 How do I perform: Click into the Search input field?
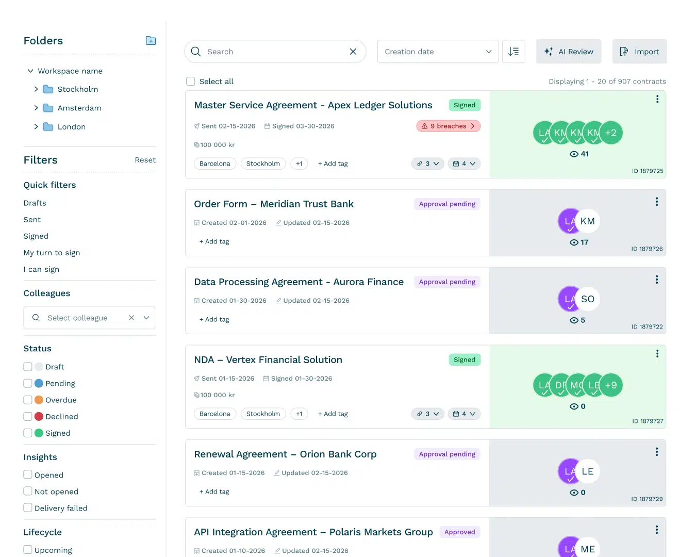tap(273, 52)
